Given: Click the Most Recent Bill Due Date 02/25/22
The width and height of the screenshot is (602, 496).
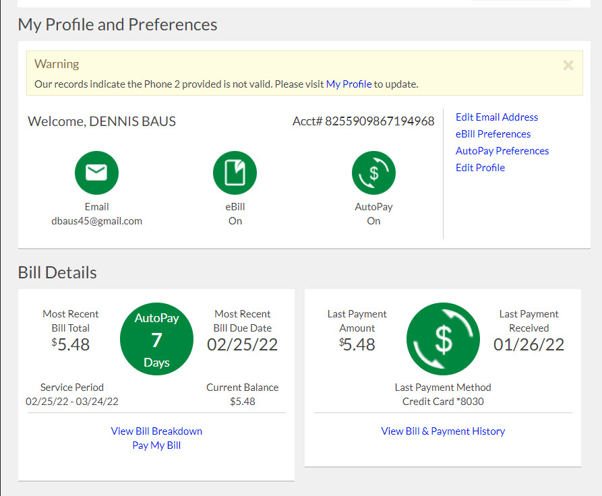Looking at the screenshot, I should pos(242,344).
